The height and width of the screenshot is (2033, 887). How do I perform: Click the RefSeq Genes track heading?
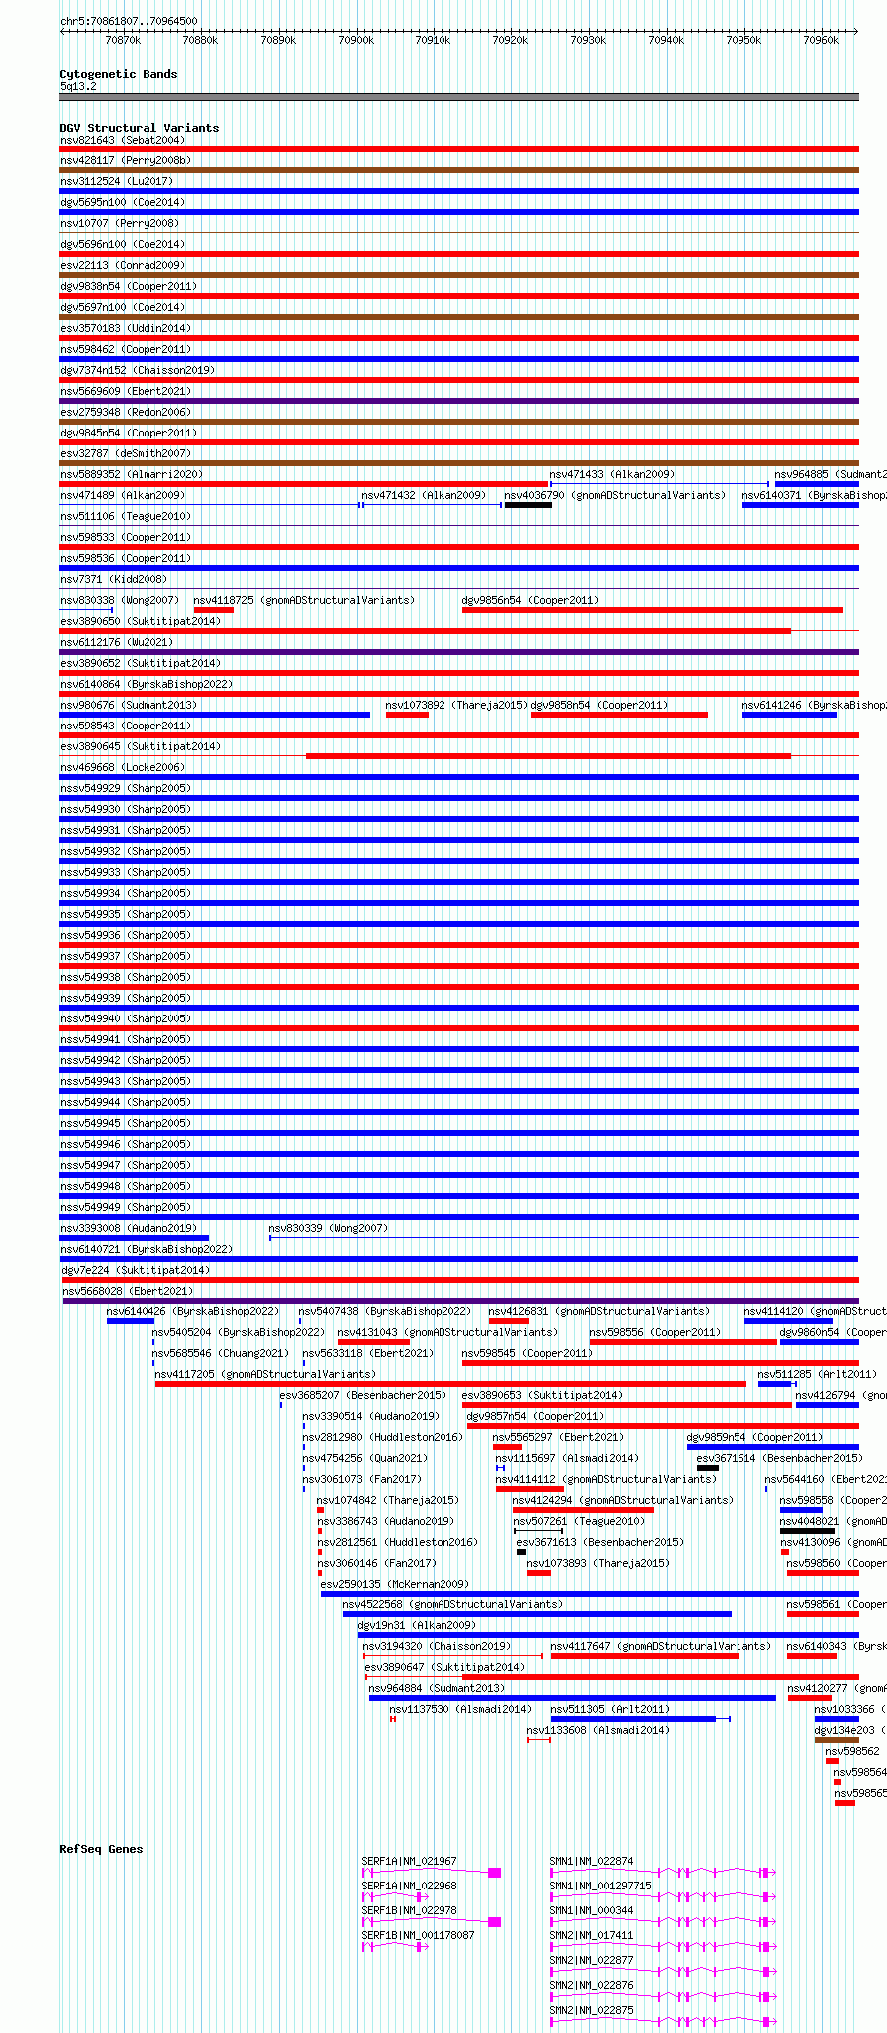[101, 1849]
